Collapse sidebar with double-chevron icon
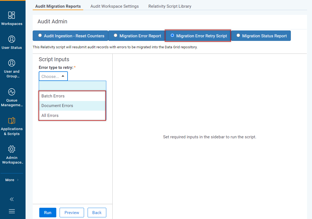The height and width of the screenshot is (219, 312). coord(12,199)
